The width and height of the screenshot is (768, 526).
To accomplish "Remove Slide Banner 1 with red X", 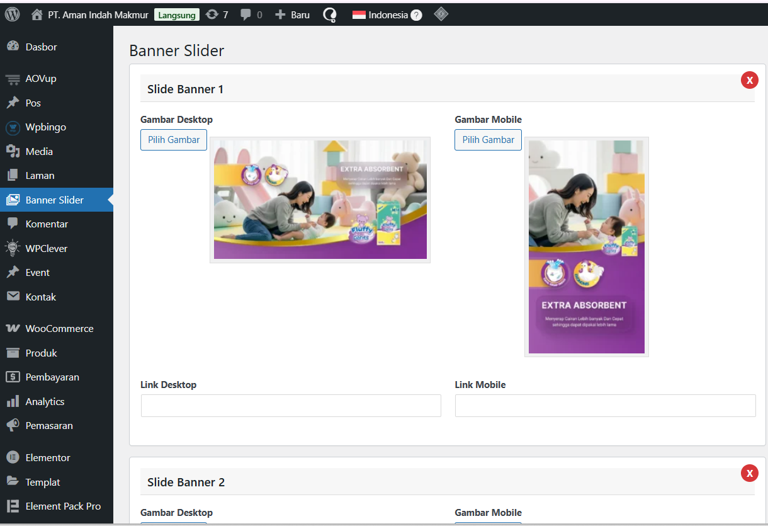I will click(x=749, y=80).
